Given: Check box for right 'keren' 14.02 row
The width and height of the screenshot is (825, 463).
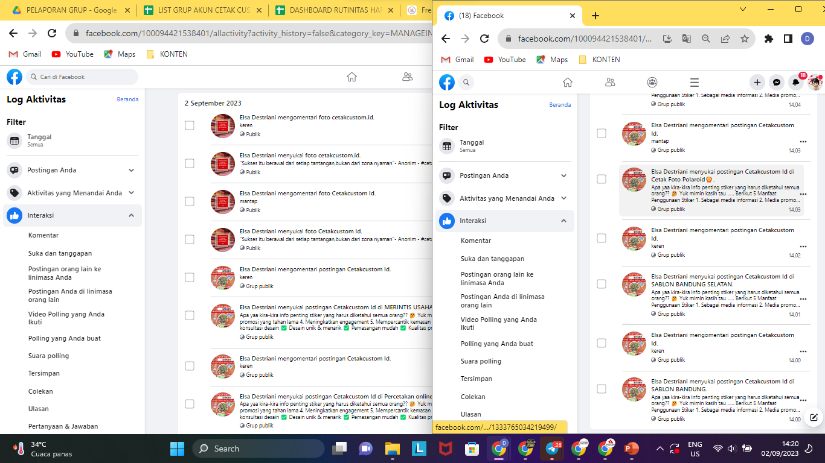Looking at the screenshot, I should [602, 238].
